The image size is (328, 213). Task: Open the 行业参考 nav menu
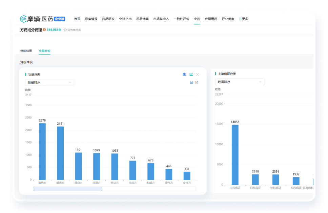228,19
